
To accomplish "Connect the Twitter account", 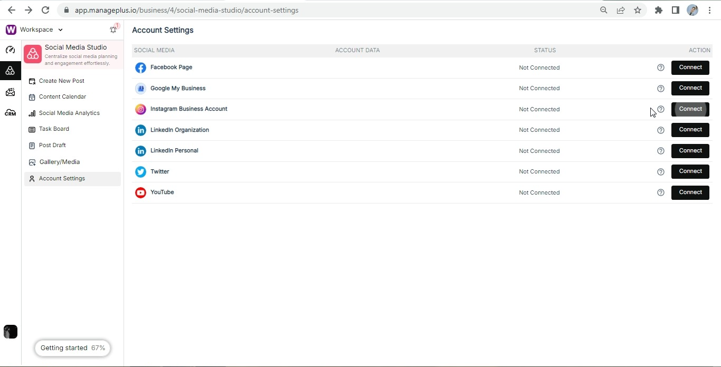I will coord(690,171).
